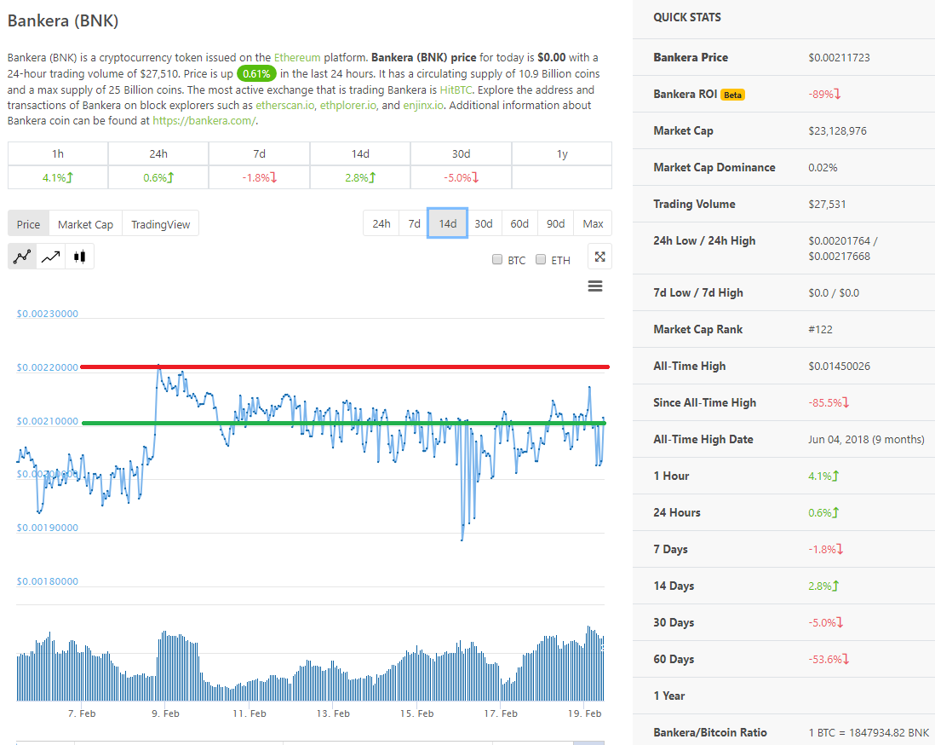935x745 pixels.
Task: Open the ethplorer.io explorer link
Action: pos(347,105)
